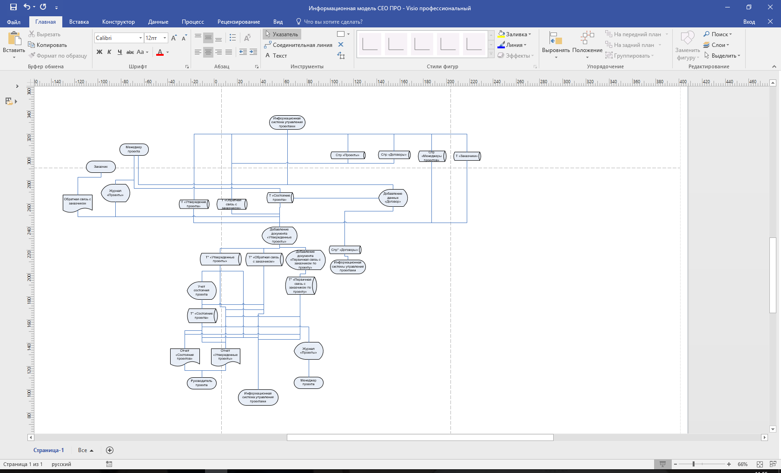
Task: Click the zoom out minus button
Action: [x=675, y=464]
